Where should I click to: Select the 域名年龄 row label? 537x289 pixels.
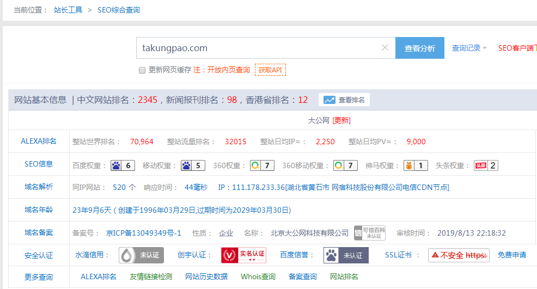39,210
